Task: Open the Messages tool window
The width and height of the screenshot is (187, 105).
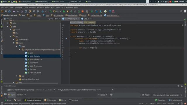Action: point(50,100)
